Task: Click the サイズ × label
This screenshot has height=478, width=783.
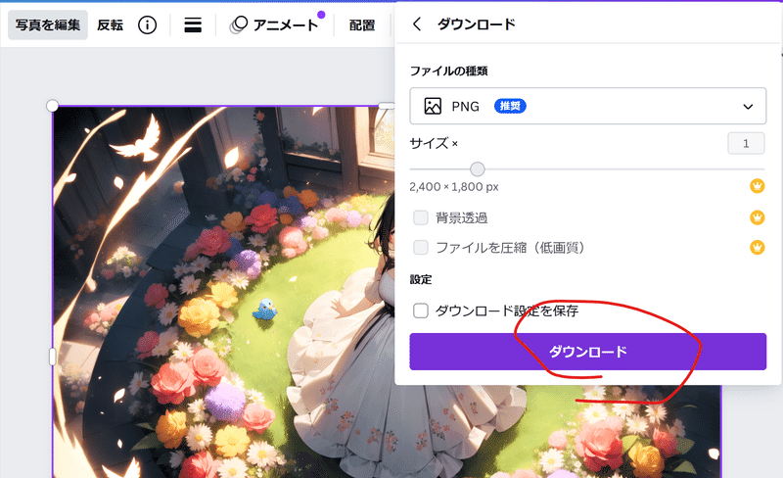Action: [434, 144]
